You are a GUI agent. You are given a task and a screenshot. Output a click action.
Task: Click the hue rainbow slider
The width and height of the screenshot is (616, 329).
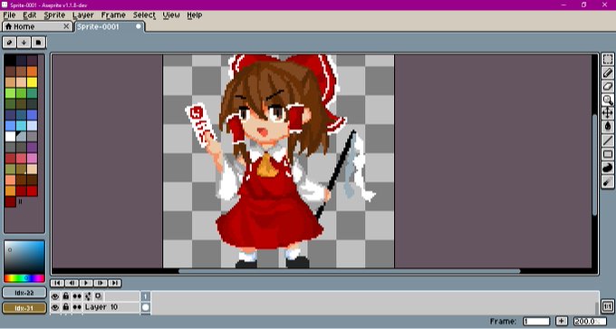24,278
